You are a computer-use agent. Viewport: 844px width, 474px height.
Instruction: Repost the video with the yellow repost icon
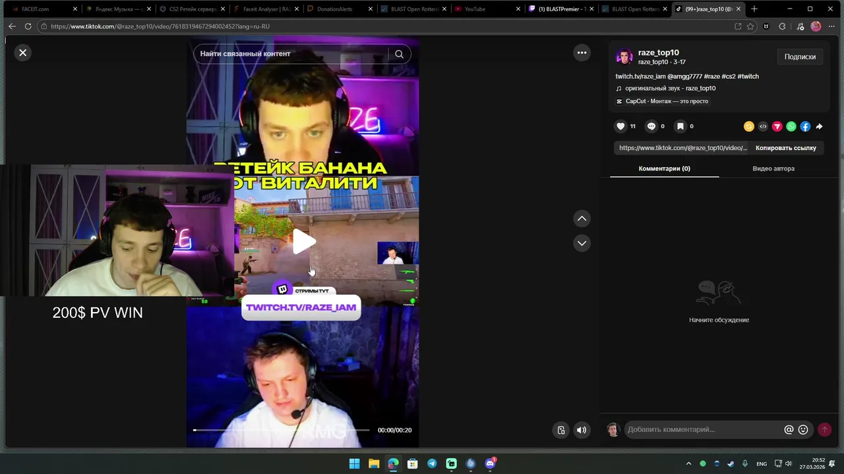tap(749, 126)
